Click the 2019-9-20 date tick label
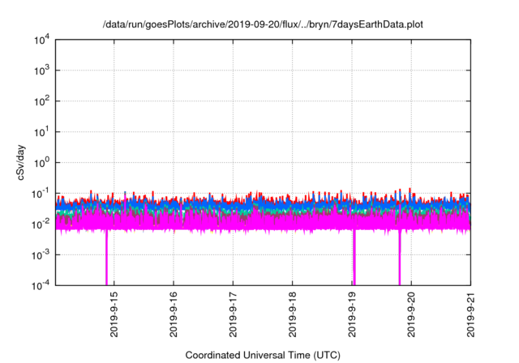 (x=411, y=314)
